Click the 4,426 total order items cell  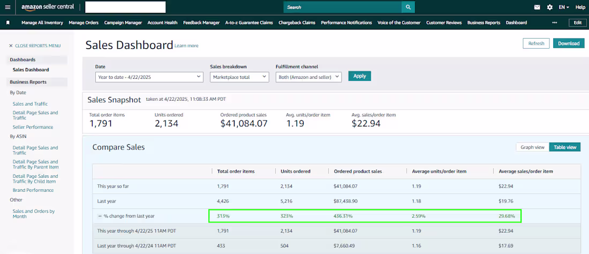coord(223,201)
